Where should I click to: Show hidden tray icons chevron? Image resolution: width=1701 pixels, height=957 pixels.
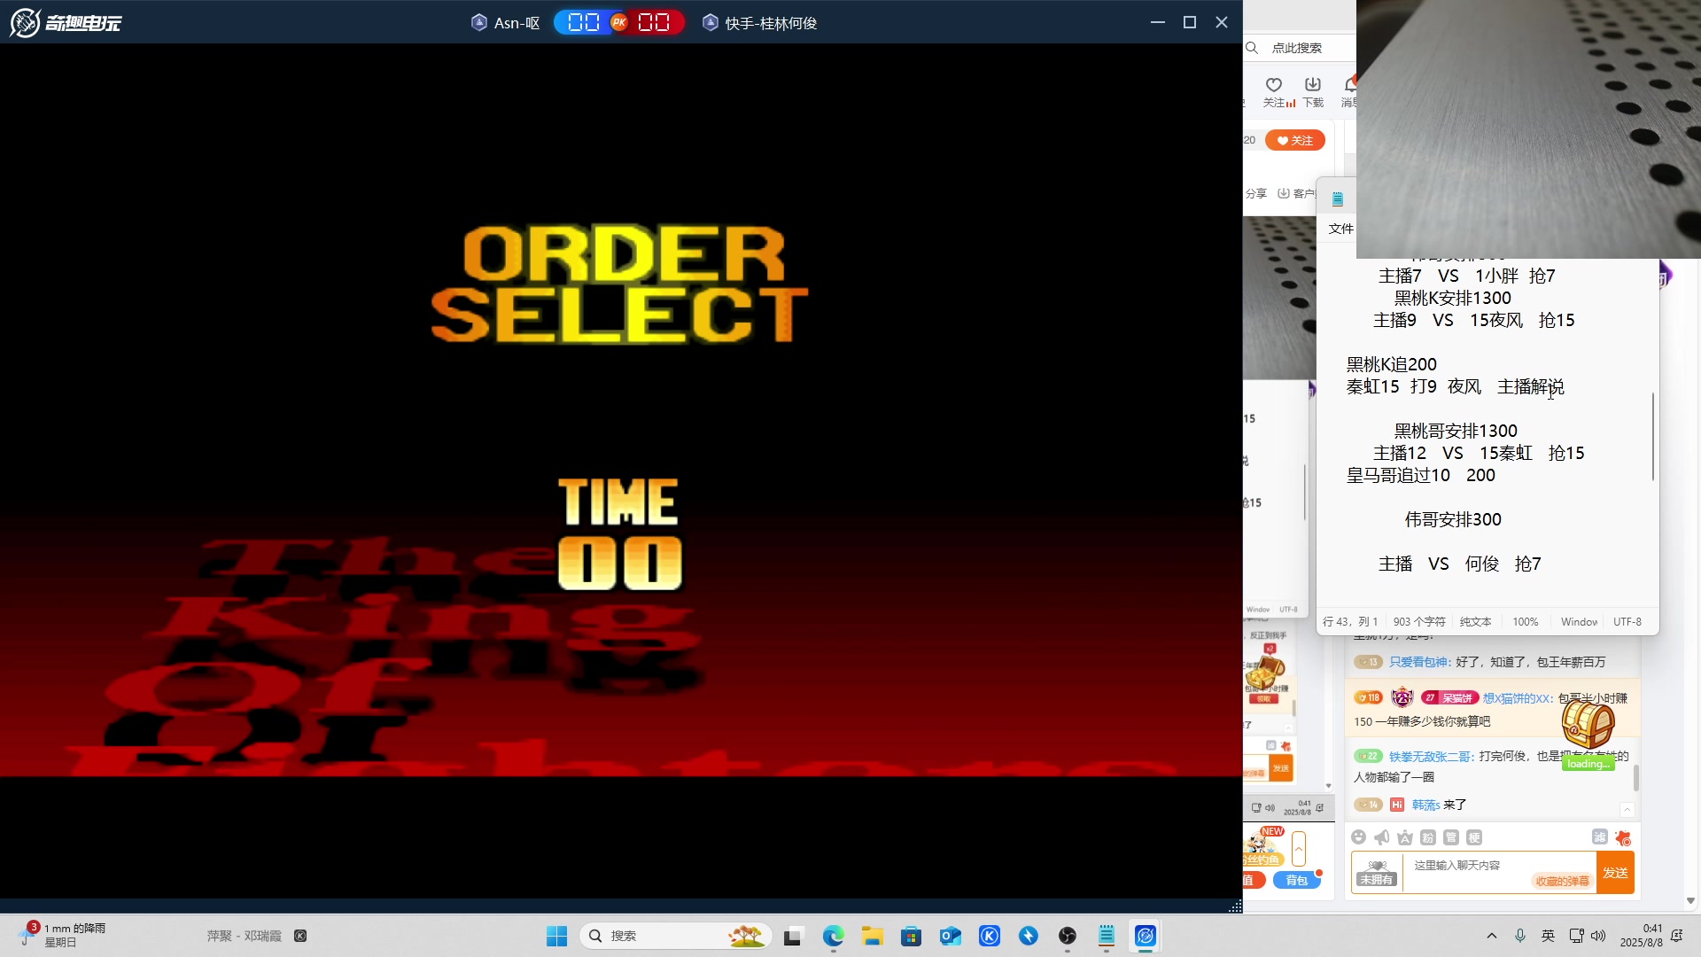pyautogui.click(x=1492, y=936)
